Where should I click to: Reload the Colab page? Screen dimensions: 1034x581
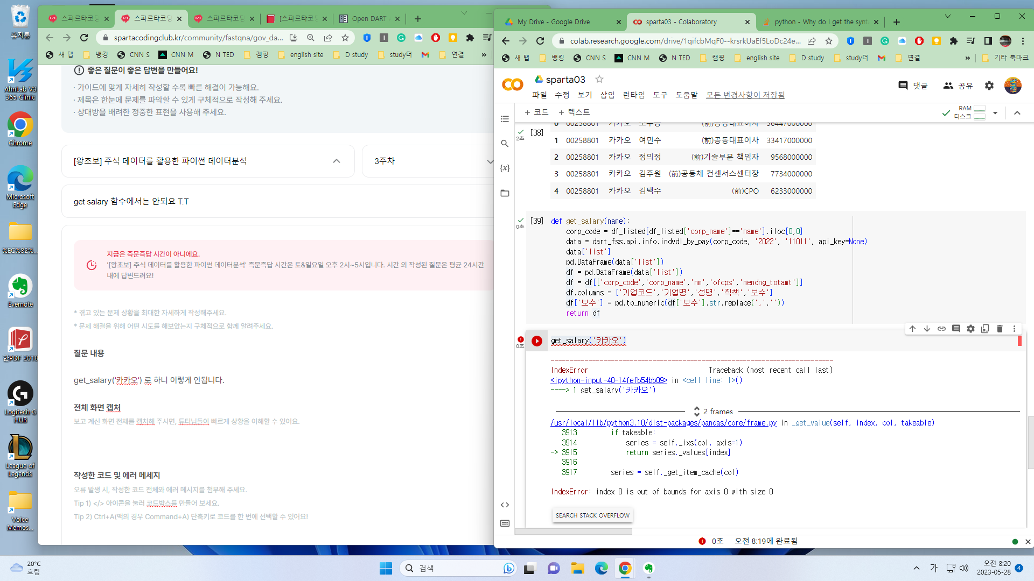point(540,41)
